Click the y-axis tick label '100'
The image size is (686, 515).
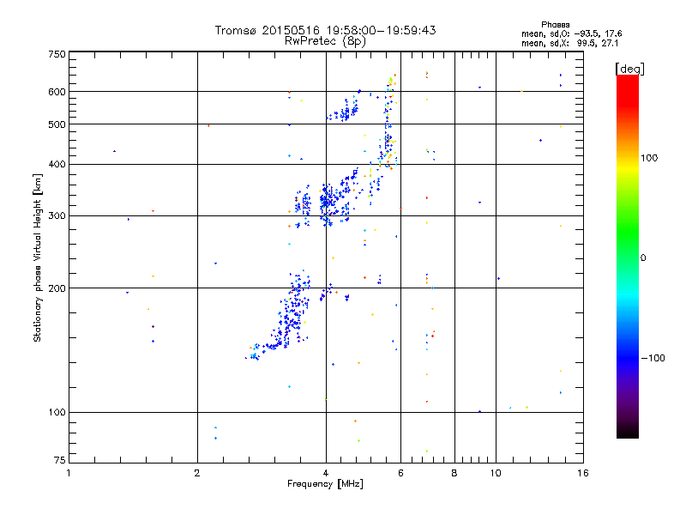coord(57,413)
